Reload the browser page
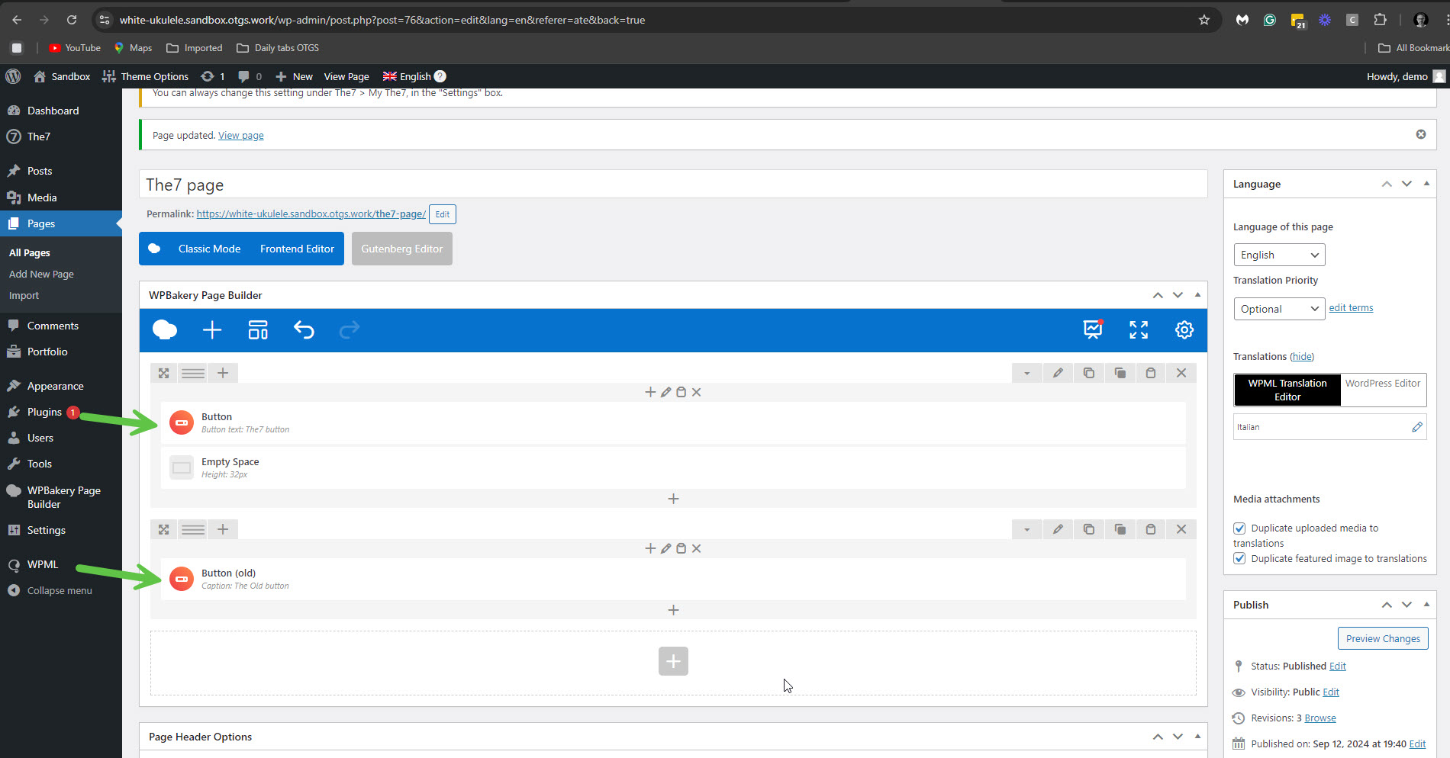 [x=71, y=20]
